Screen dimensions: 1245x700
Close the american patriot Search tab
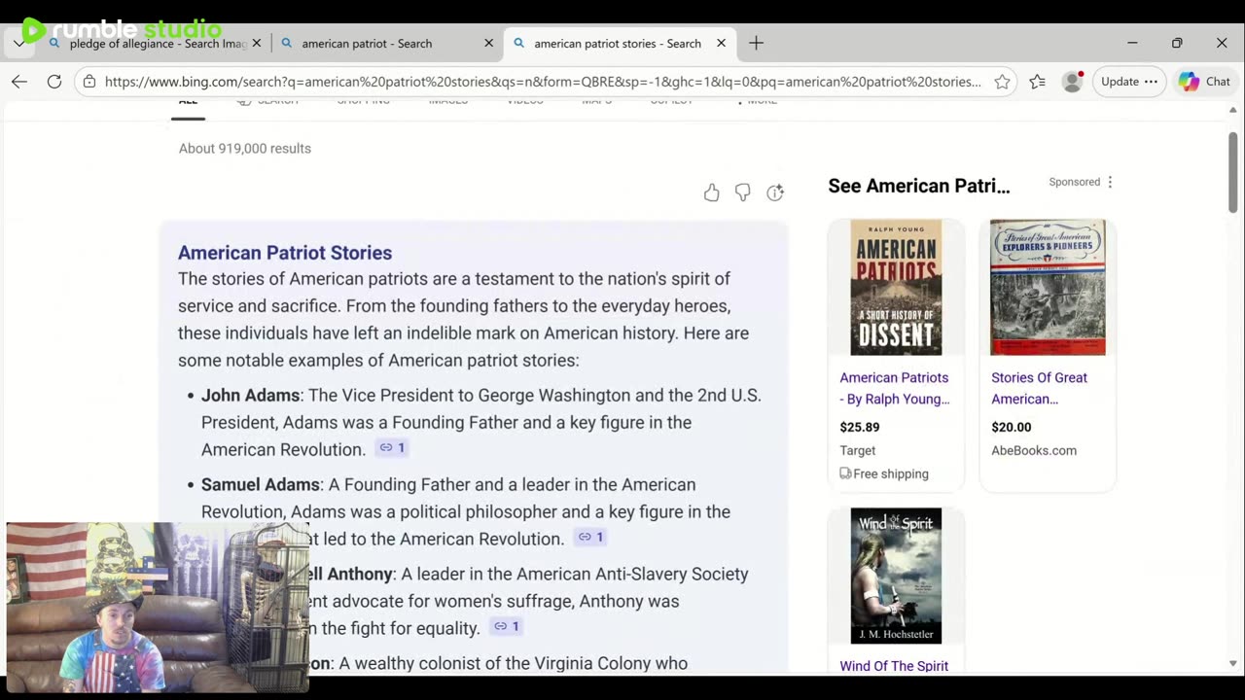pos(488,43)
